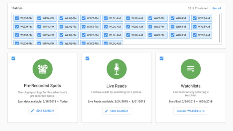
Task: Deselect WPPA-FM in the second station row
Action: click(46, 27)
